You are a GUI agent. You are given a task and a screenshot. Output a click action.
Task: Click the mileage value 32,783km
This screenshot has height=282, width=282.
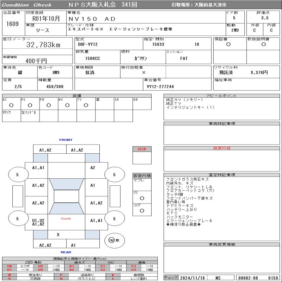43,45
